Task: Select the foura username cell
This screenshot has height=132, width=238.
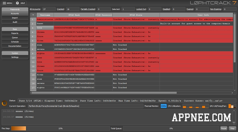Action: [45, 36]
